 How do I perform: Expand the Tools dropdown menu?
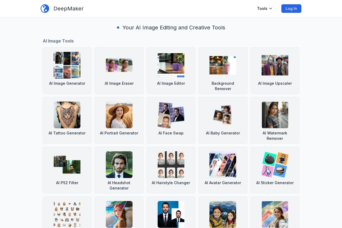(x=265, y=9)
